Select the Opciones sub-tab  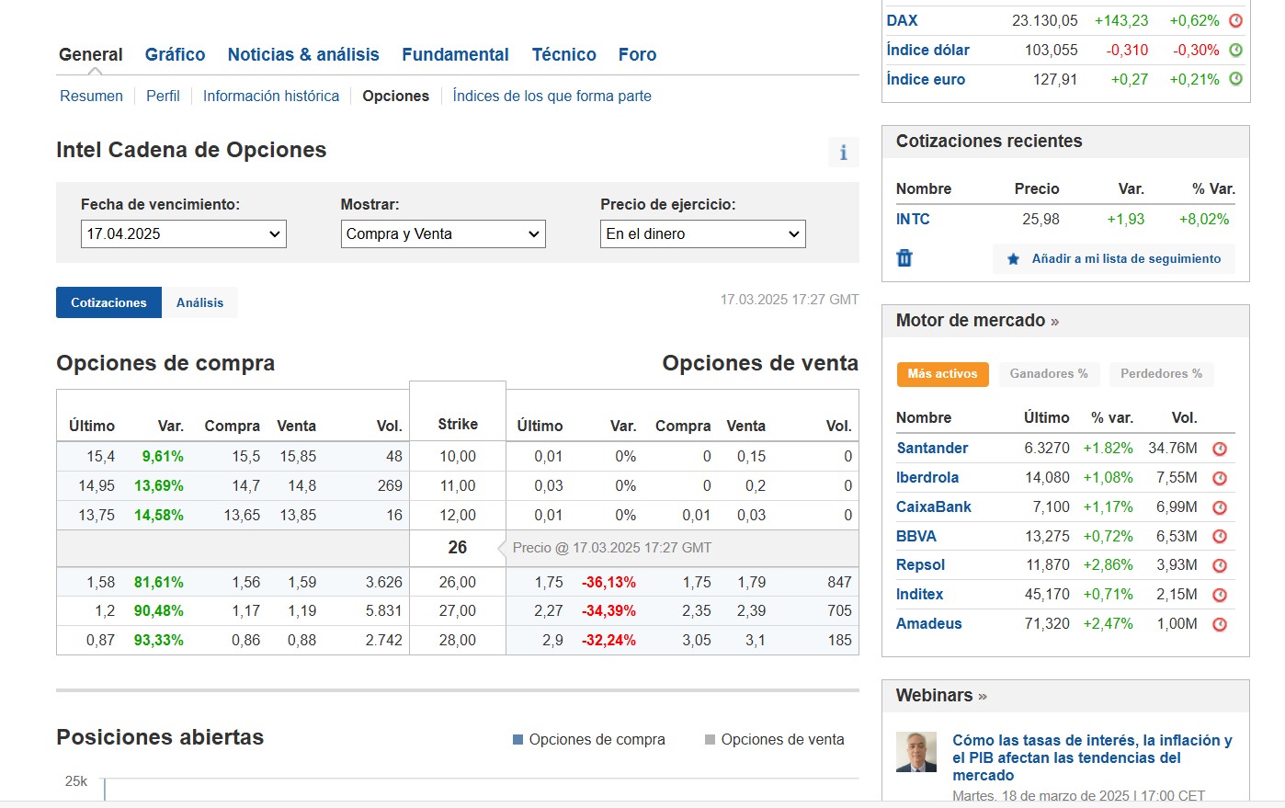click(396, 96)
